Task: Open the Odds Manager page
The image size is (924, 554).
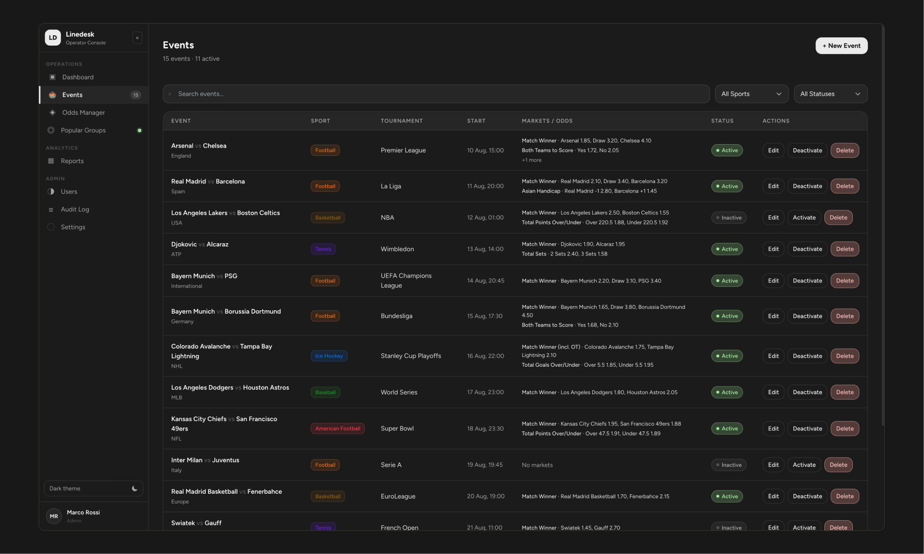Action: tap(93, 112)
